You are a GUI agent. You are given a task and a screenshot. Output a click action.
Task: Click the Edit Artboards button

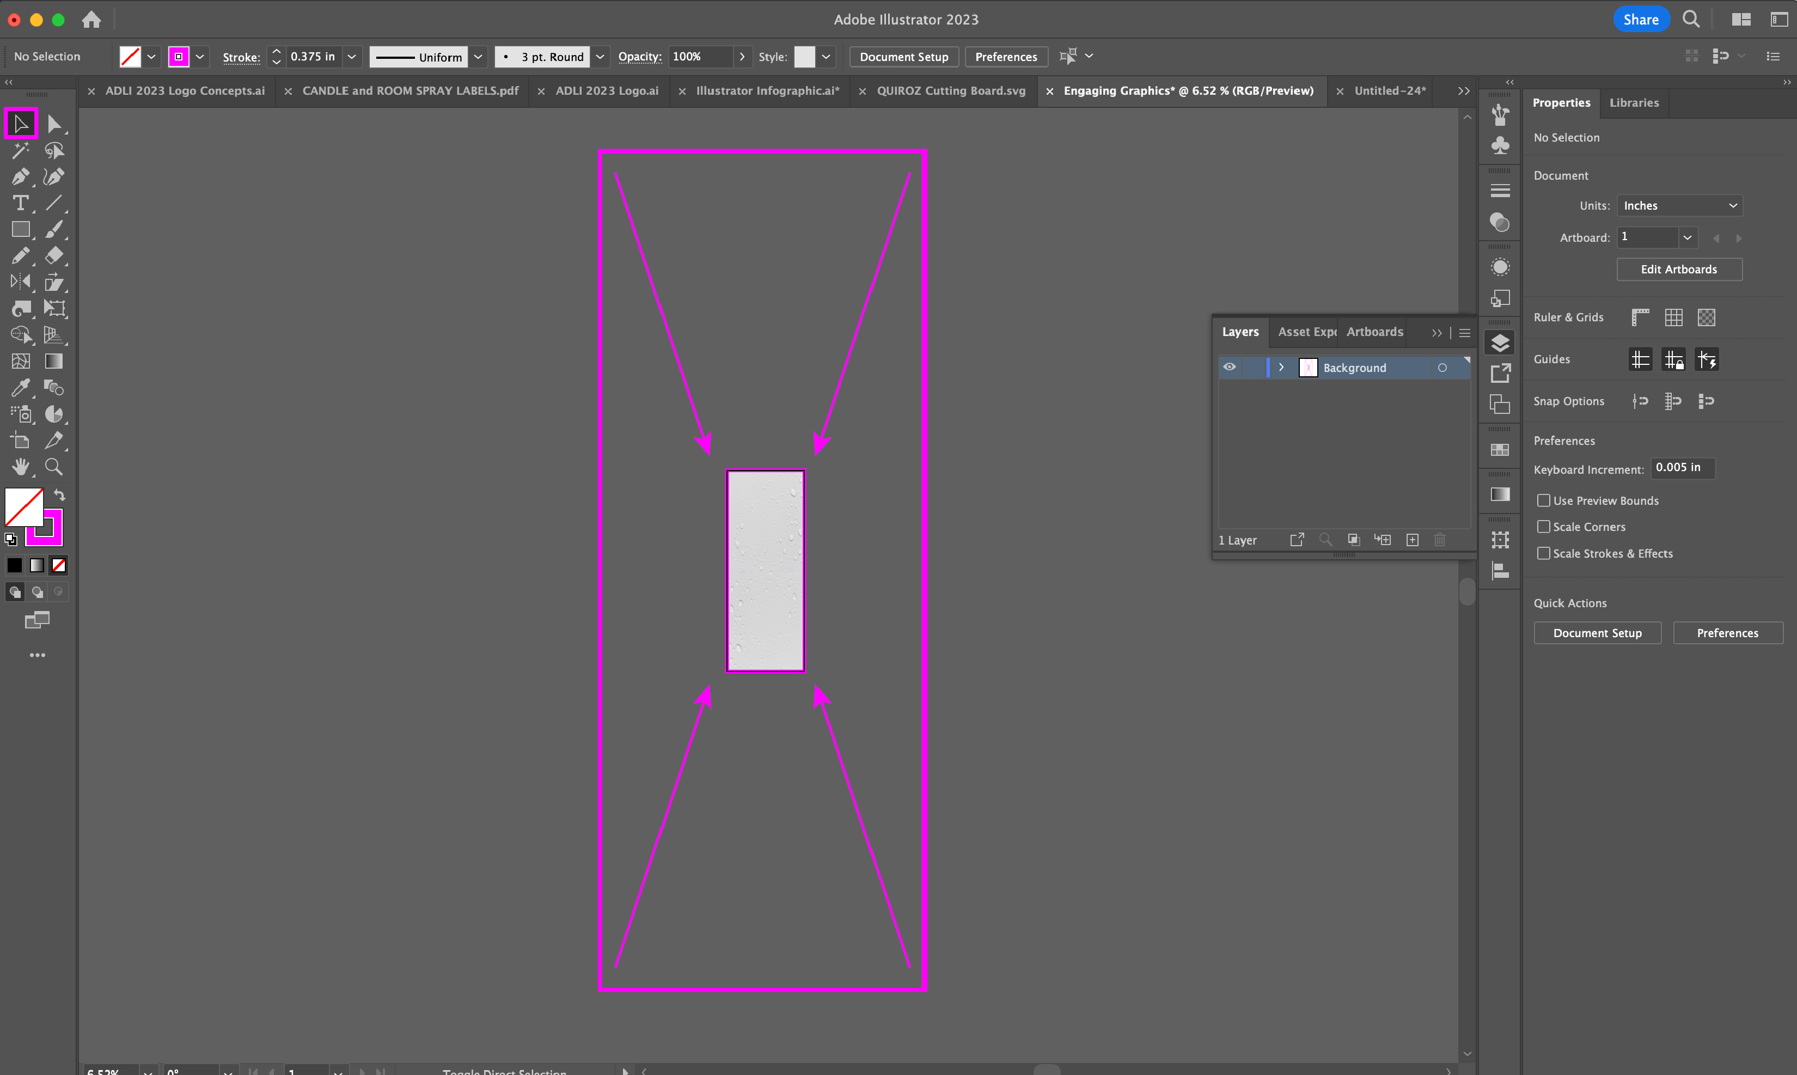[1678, 270]
